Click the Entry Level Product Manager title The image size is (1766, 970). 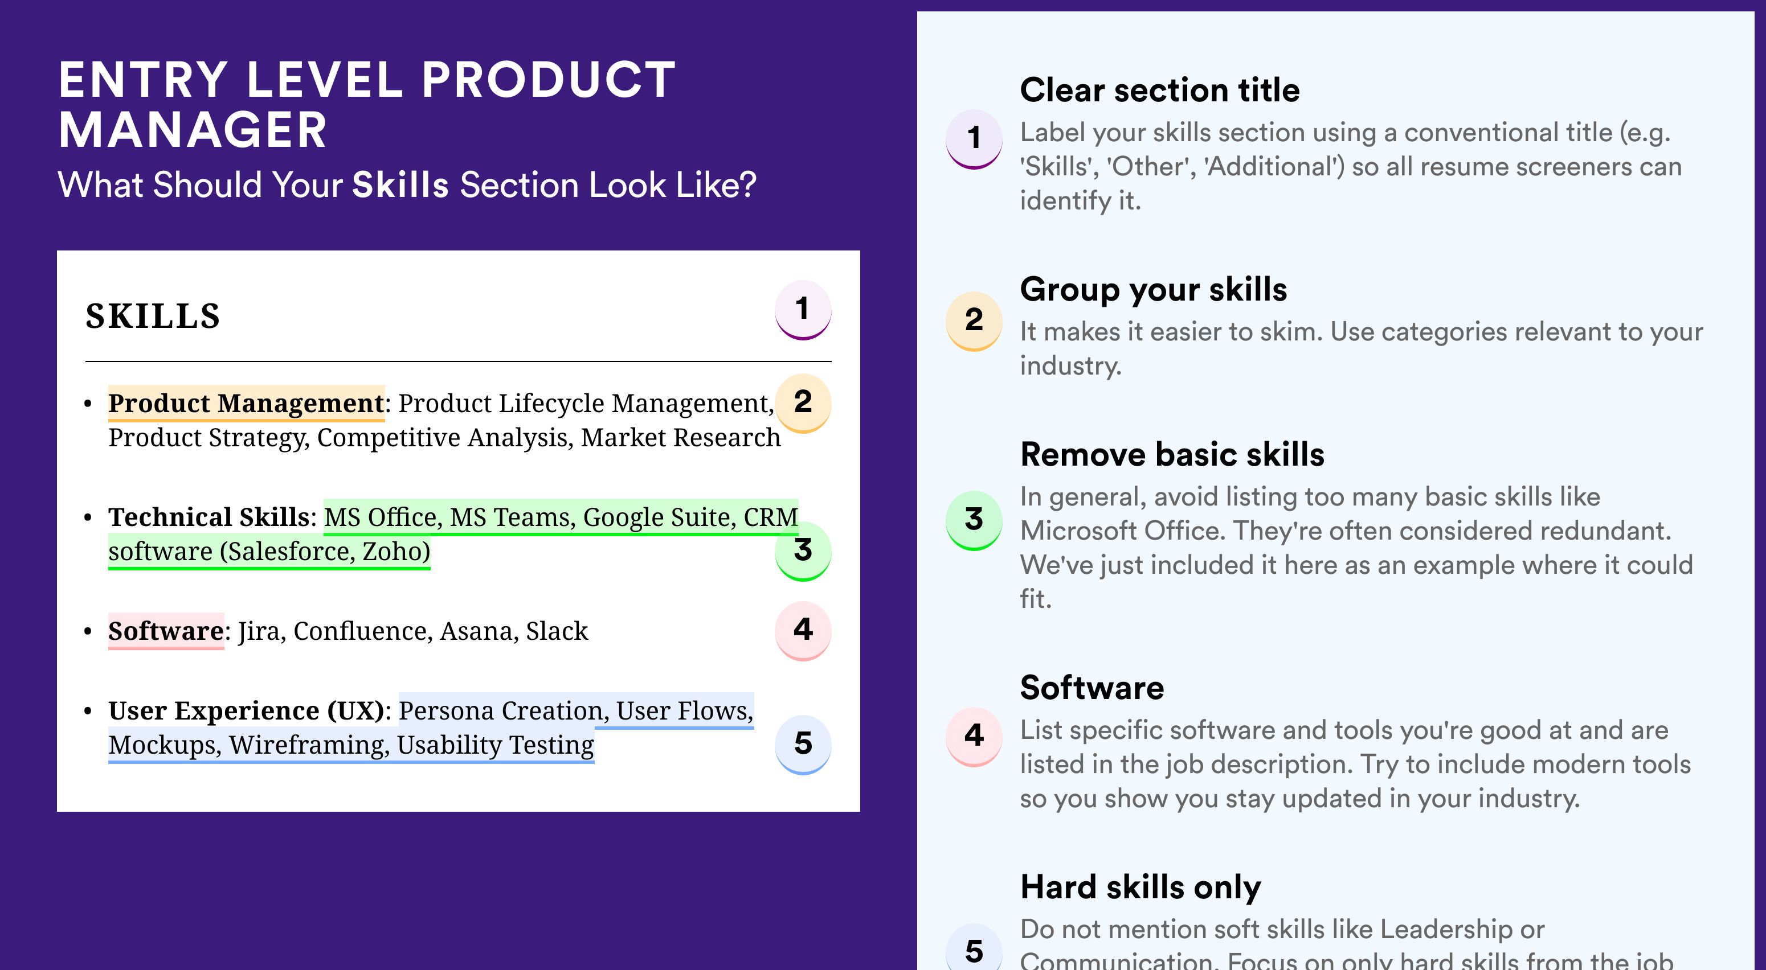coord(367,104)
